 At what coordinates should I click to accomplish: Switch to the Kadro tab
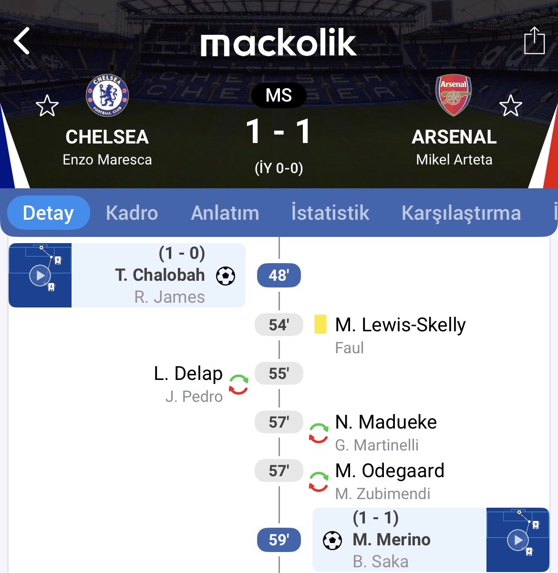132,213
